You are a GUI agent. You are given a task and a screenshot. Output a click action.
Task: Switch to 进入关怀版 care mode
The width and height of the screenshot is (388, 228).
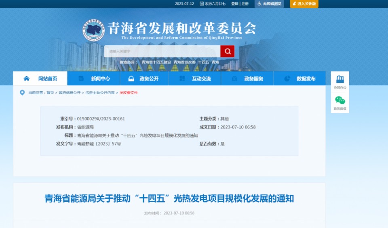304,4
